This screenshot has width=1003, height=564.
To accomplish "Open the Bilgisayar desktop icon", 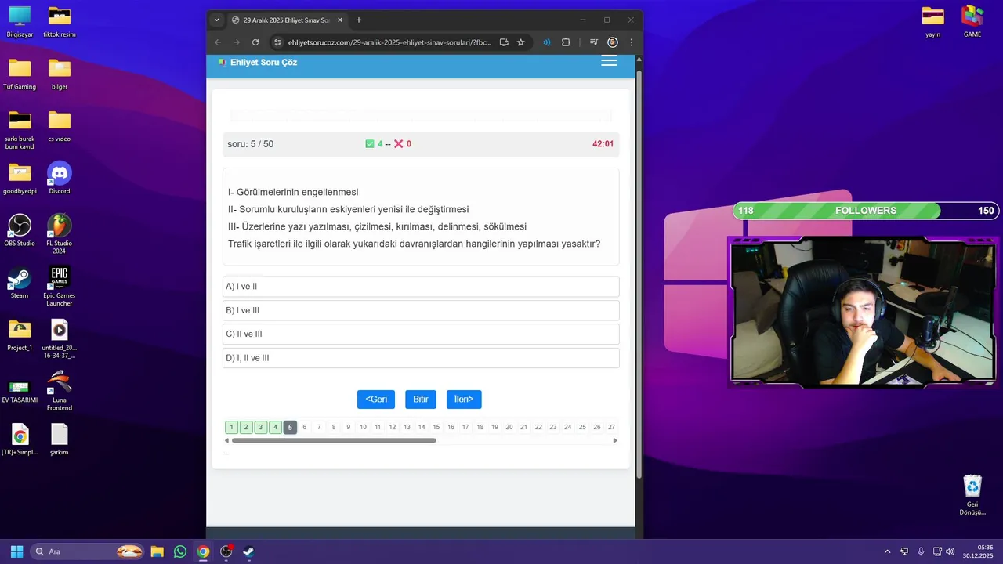I will pos(20,22).
